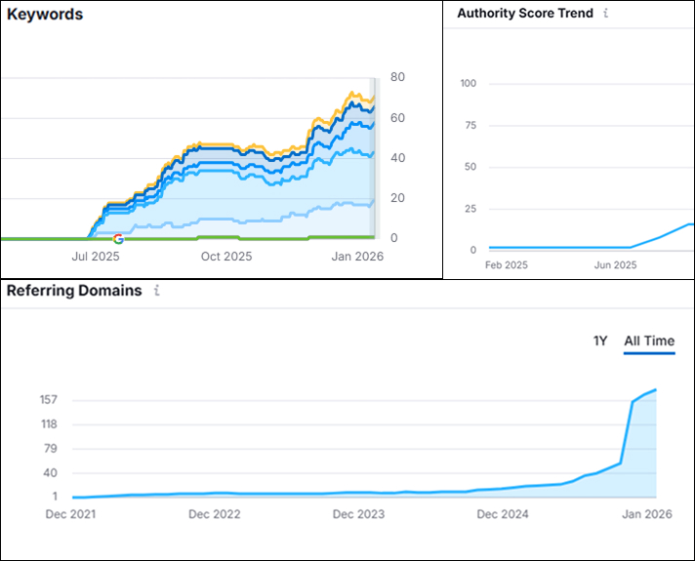This screenshot has width=695, height=561.
Task: Switch Referring Domains chart to 1Y
Action: [x=600, y=341]
